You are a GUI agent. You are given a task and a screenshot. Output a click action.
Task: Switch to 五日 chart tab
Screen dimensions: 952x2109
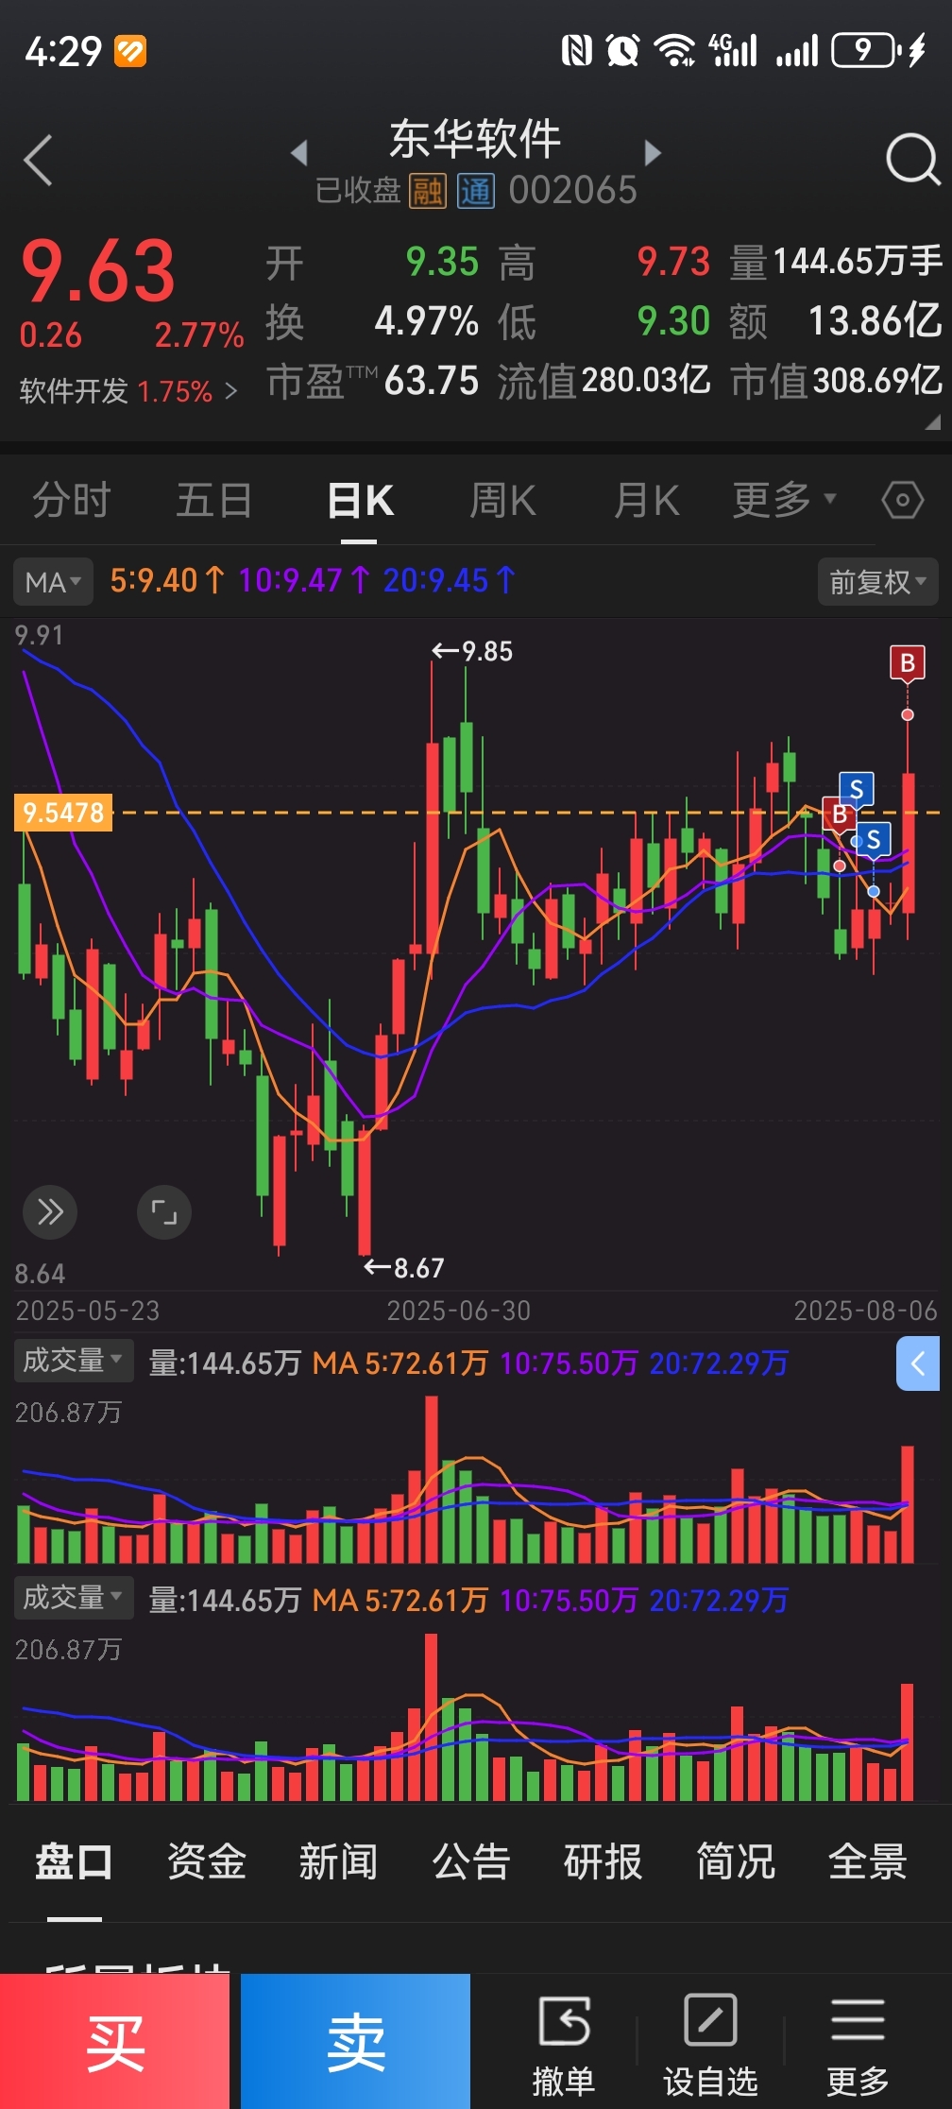pos(214,500)
